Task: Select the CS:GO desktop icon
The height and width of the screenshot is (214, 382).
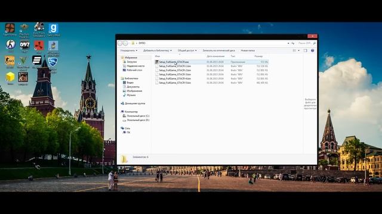Action: pyautogui.click(x=10, y=61)
